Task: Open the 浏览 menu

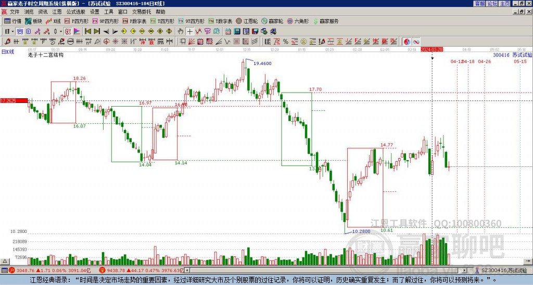Action: pos(29,12)
